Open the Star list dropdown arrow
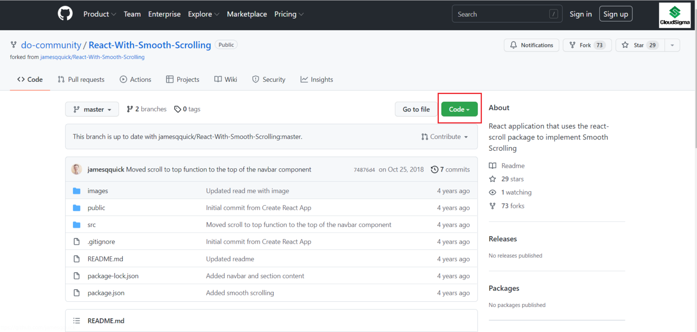The width and height of the screenshot is (697, 332). click(672, 45)
